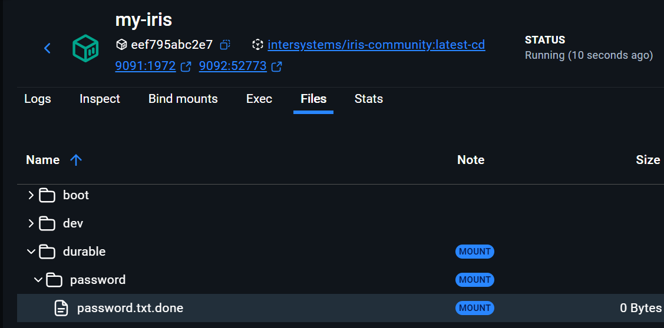Open port 9092:52773 external link icon

coord(276,66)
